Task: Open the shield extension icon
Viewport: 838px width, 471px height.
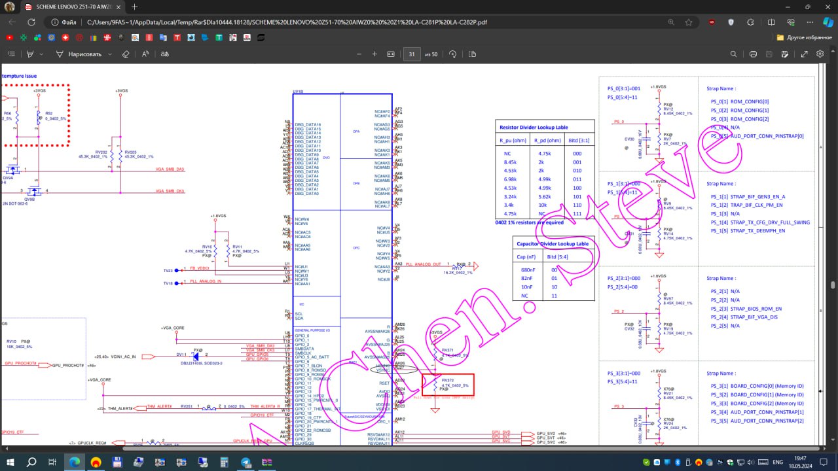Action: [x=731, y=22]
